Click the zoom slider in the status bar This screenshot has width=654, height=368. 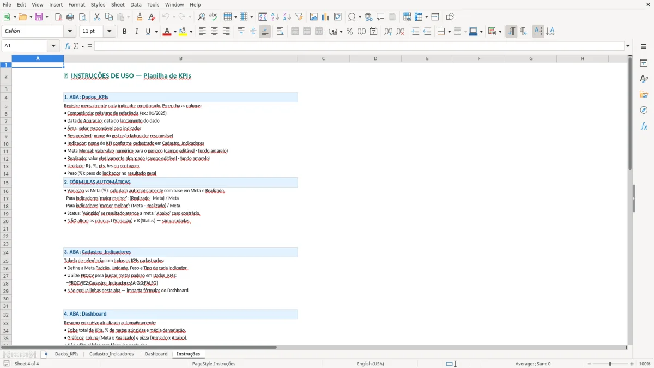610,364
